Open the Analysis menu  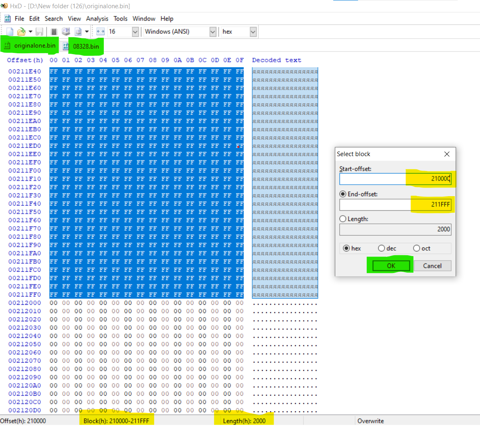pyautogui.click(x=97, y=19)
